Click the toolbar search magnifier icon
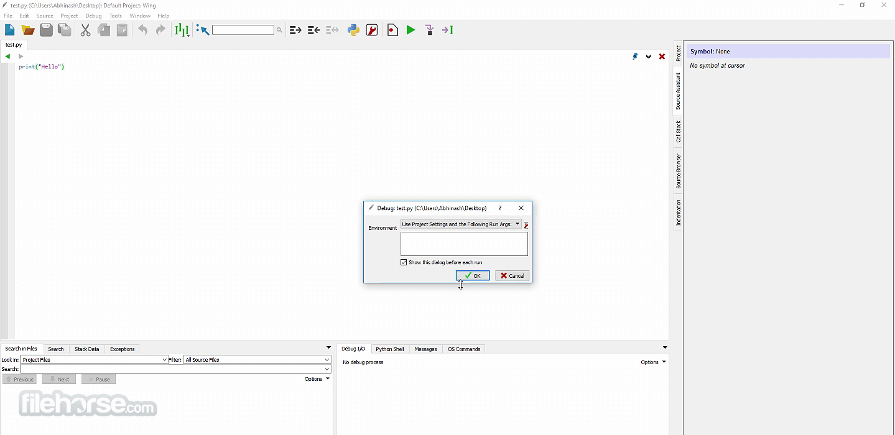Screen dimensions: 895x435 pyautogui.click(x=279, y=30)
